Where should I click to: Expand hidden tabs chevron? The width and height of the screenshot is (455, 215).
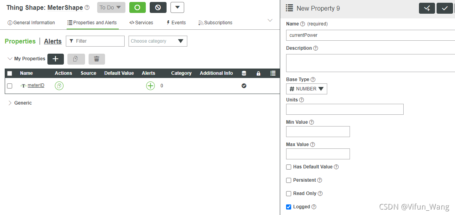(x=270, y=20)
